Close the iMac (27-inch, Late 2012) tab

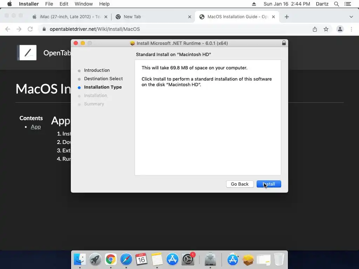tap(106, 17)
